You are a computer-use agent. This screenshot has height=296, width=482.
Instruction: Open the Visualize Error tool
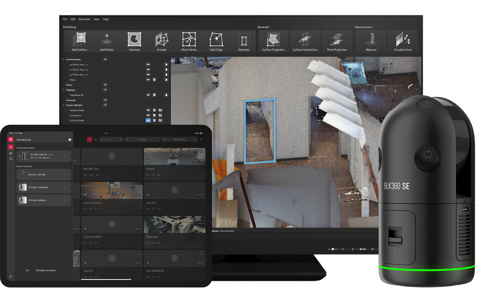402,41
